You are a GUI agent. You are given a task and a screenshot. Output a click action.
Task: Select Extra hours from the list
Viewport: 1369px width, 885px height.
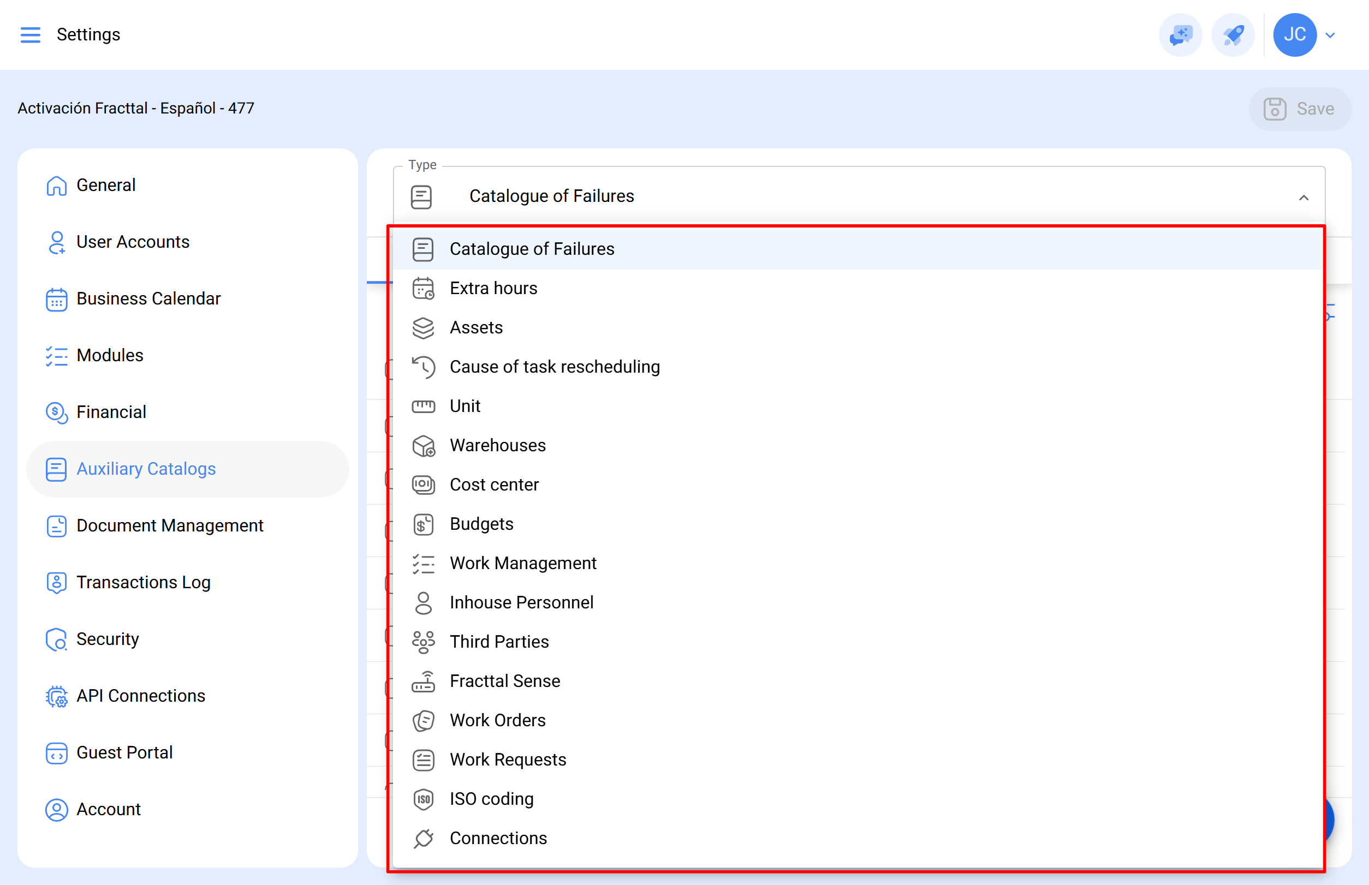click(x=493, y=288)
